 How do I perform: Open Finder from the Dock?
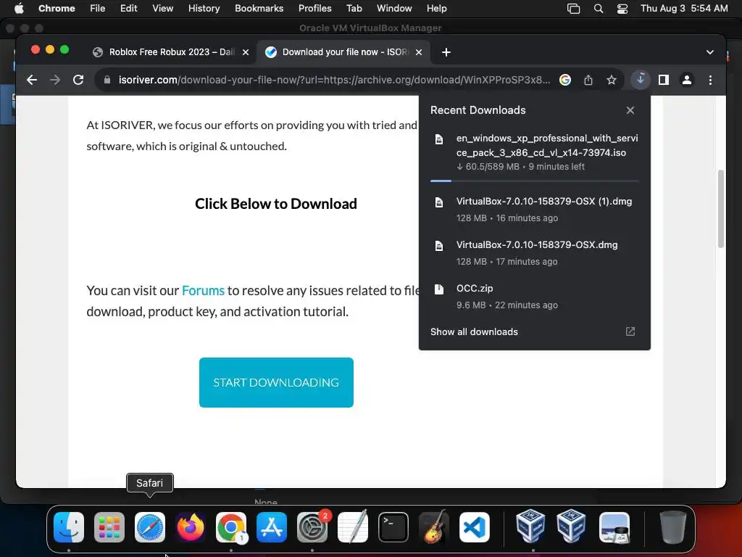coord(69,527)
